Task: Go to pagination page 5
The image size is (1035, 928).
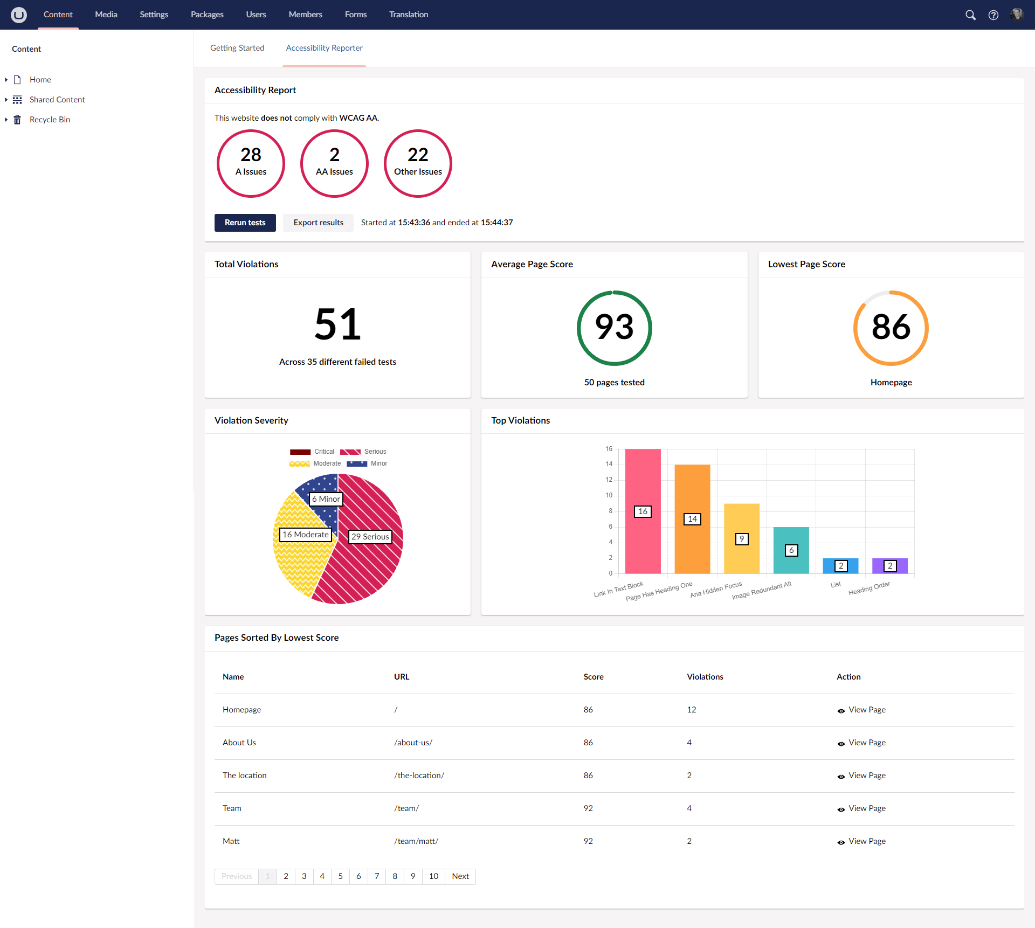Action: (340, 876)
